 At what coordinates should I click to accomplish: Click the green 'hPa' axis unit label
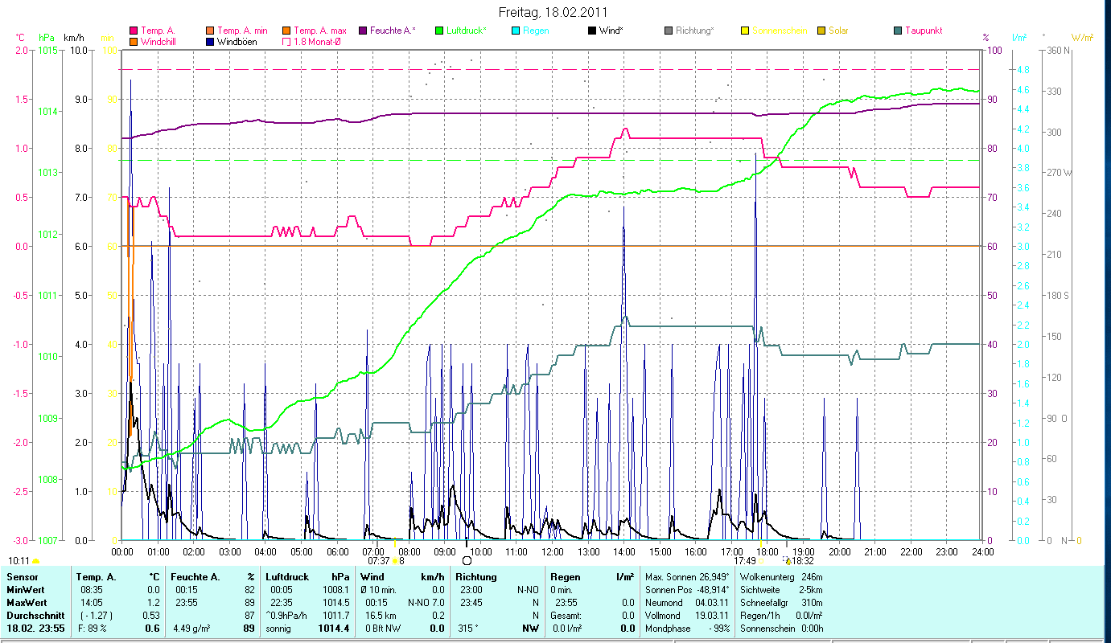pos(46,37)
